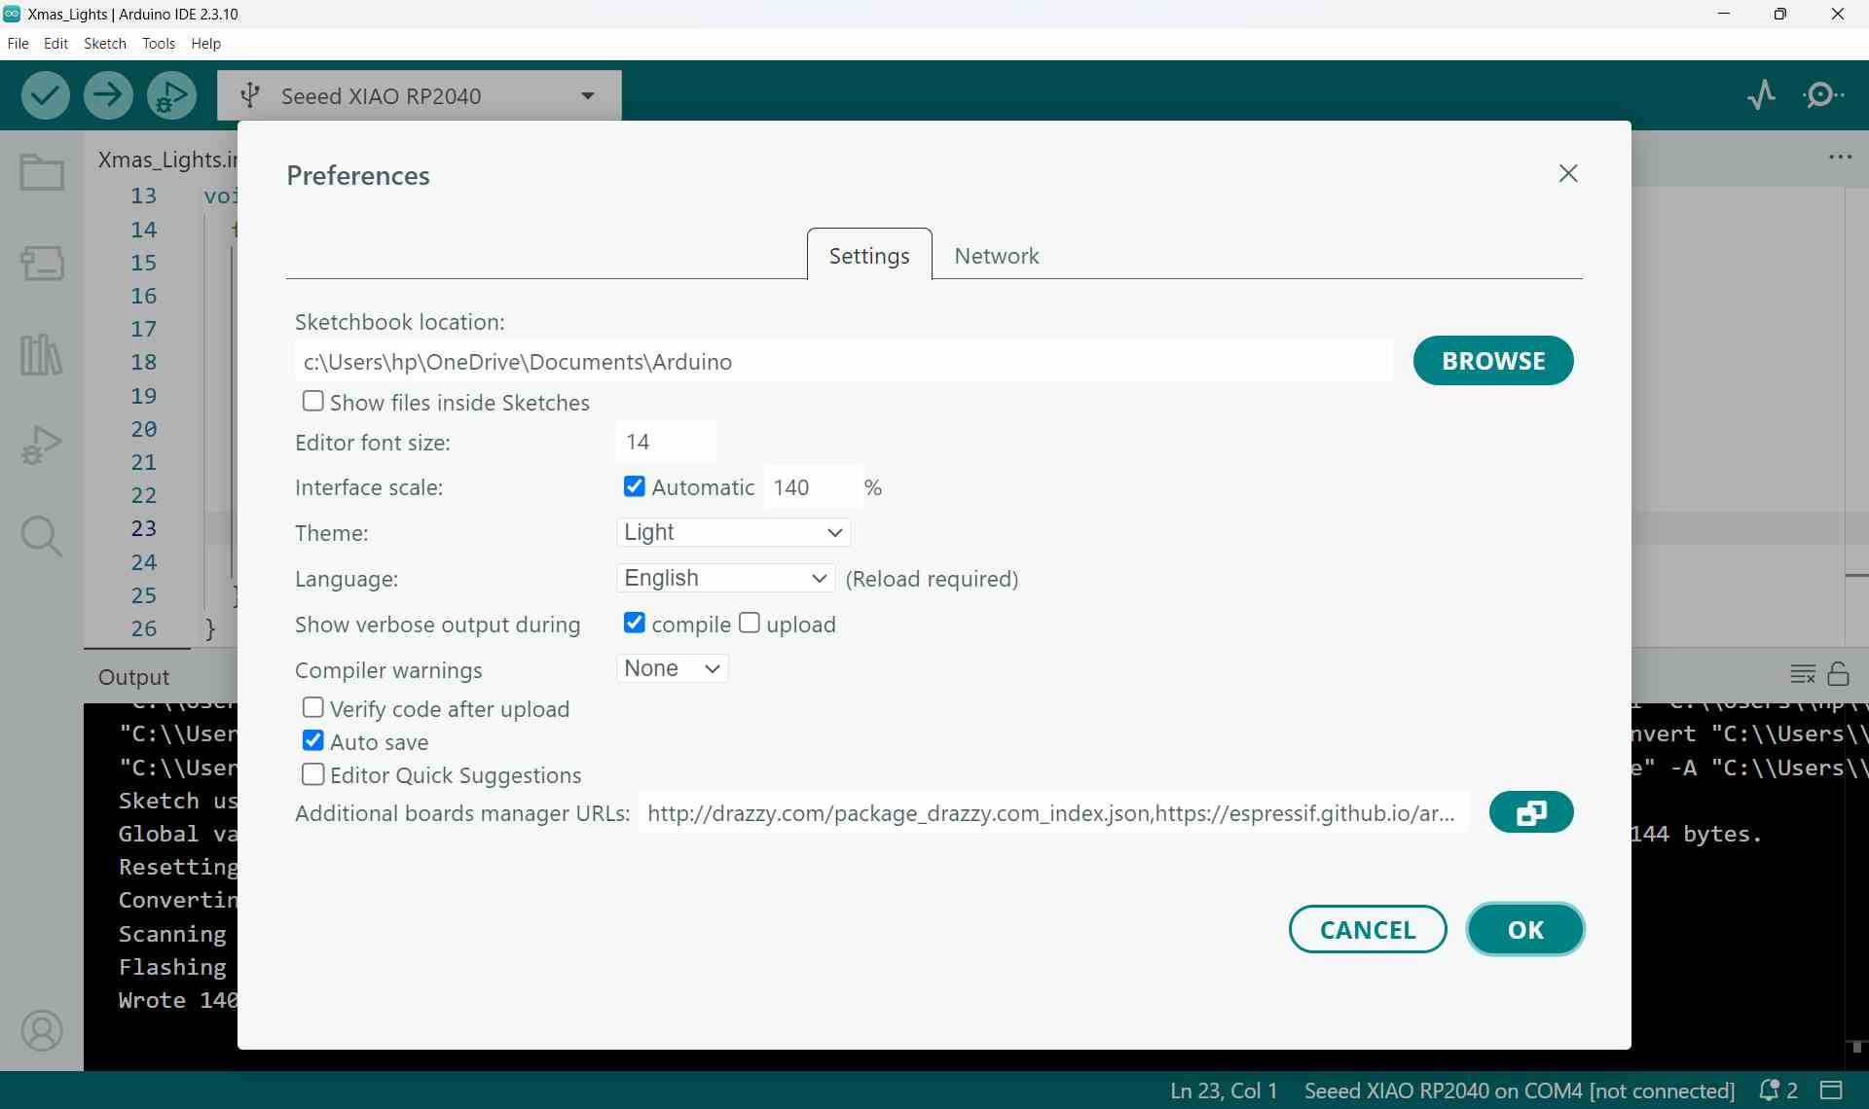Click the Sketchbook location path field
Viewport: 1869px width, 1109px height.
(843, 362)
